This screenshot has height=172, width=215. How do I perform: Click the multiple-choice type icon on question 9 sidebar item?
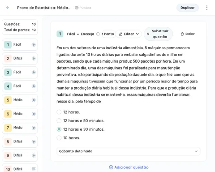[x=34, y=155]
